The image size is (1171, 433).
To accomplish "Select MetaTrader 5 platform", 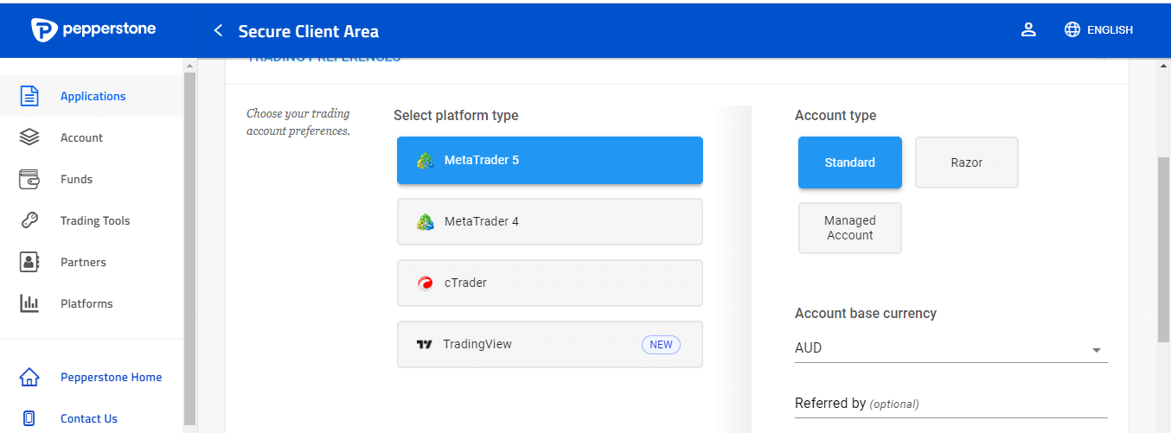I will (550, 161).
